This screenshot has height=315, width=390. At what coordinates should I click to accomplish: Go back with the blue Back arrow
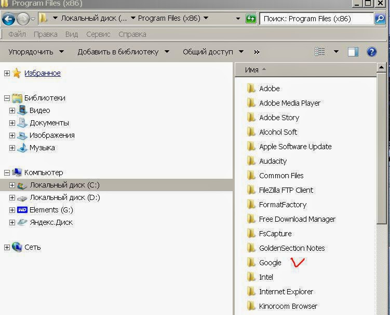8,19
